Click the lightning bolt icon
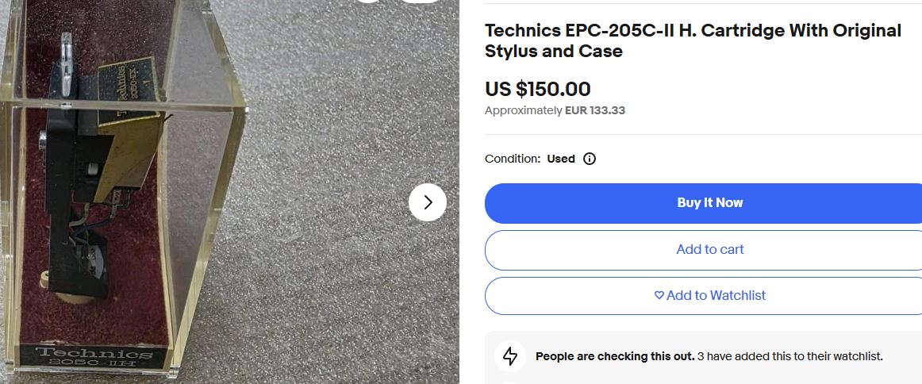The image size is (922, 384). (510, 356)
